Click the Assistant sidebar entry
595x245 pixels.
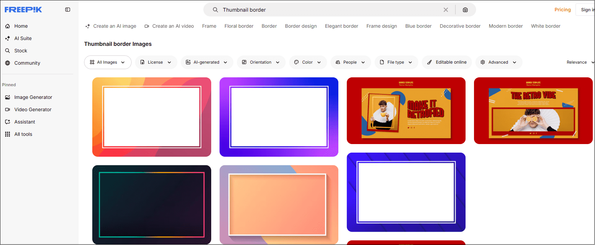coord(25,122)
